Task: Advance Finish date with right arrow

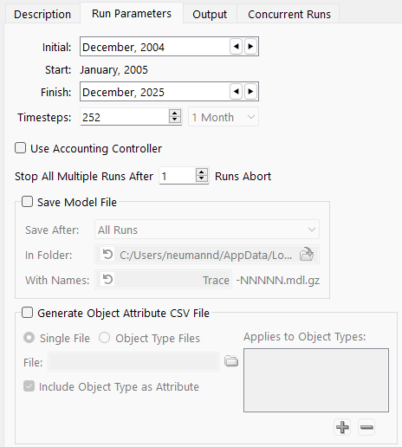Action: coord(250,92)
